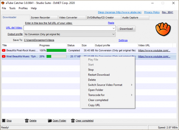Click the save path C:\Users\Doraemon\Videos

[39, 40]
